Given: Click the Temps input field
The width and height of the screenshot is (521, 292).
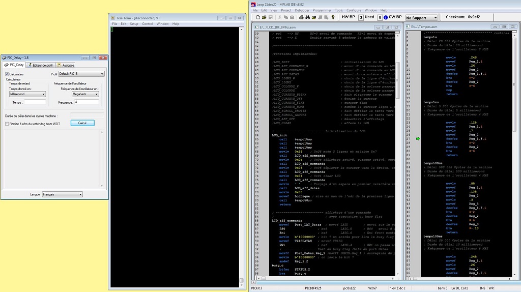Looking at the screenshot, I should click(x=35, y=102).
